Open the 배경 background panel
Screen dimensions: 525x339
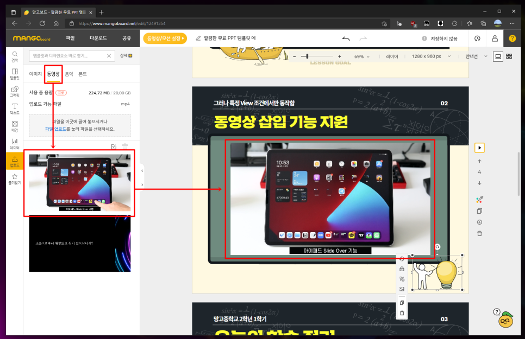15,126
